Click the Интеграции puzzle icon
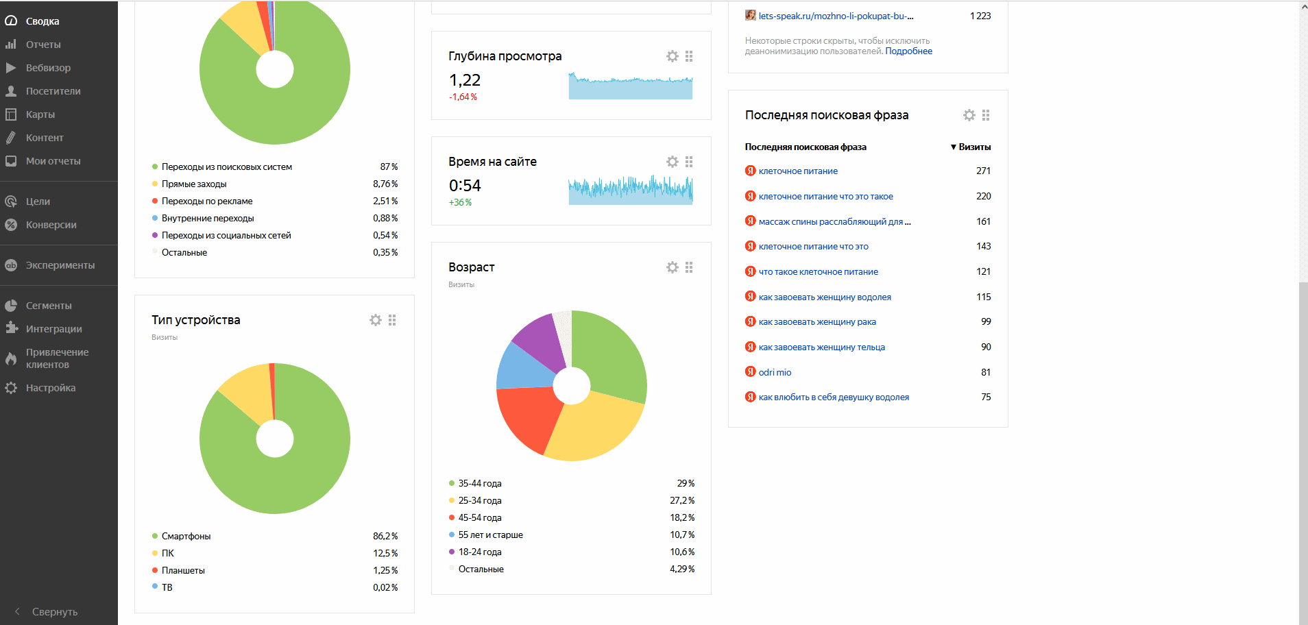This screenshot has width=1308, height=625. [x=11, y=329]
